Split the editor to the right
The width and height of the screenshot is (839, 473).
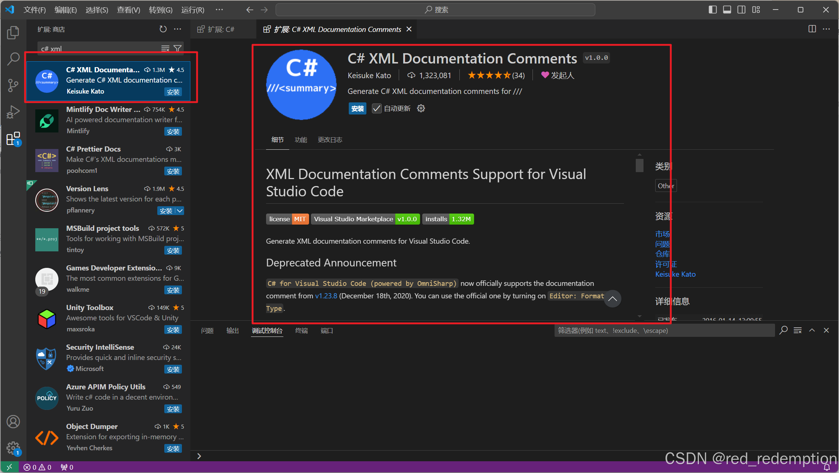[812, 29]
